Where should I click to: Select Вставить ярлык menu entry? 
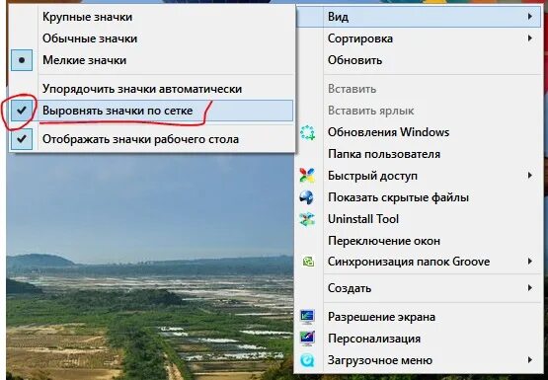tap(420, 111)
